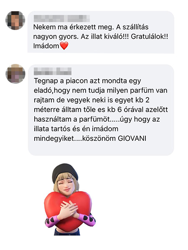This screenshot has height=250, width=188.
Task: Select the comment starting 'Nekem ma érkezett meg'
Action: 101,32
